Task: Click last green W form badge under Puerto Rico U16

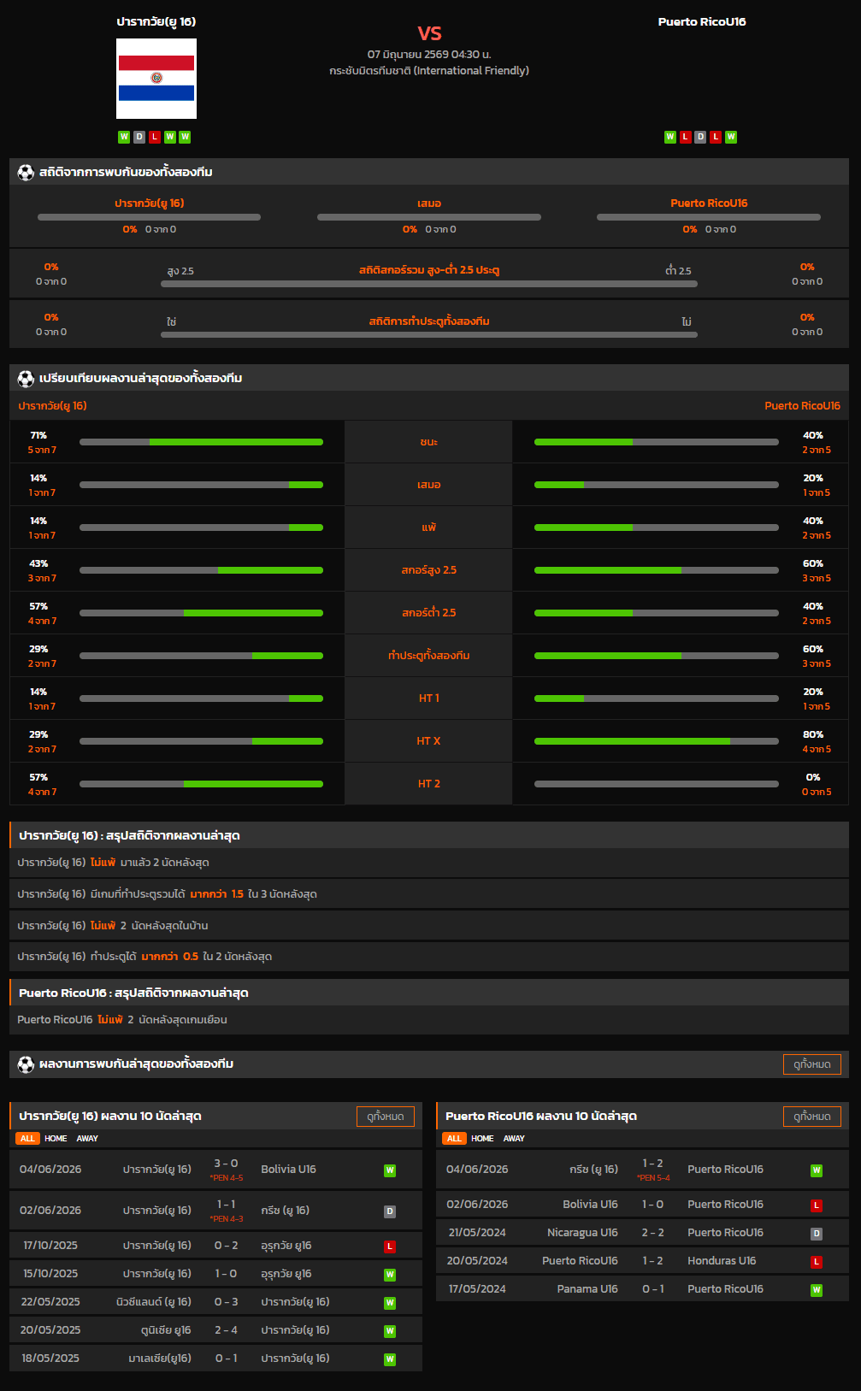Action: (x=731, y=137)
